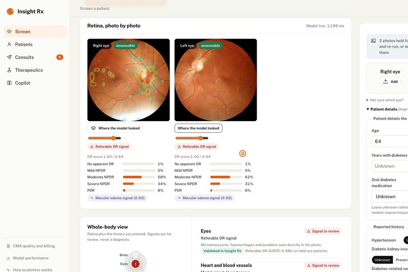The height and width of the screenshot is (272, 408).
Task: Go to Patients in the sidebar
Action: point(35,45)
